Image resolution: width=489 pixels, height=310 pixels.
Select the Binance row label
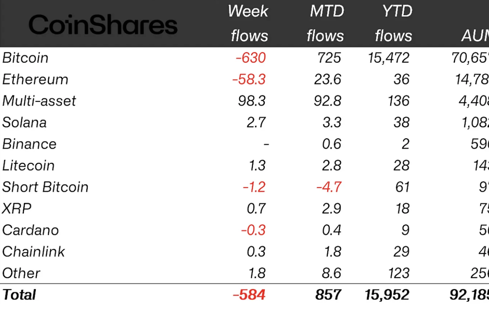pyautogui.click(x=29, y=144)
